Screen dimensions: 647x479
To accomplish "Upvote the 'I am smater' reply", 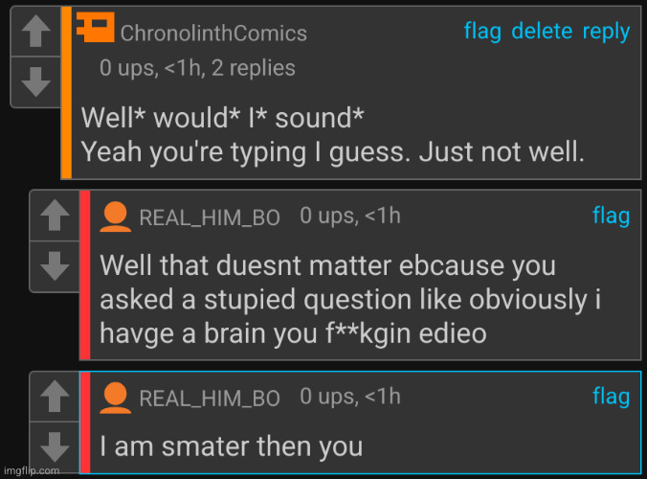I will [x=55, y=397].
